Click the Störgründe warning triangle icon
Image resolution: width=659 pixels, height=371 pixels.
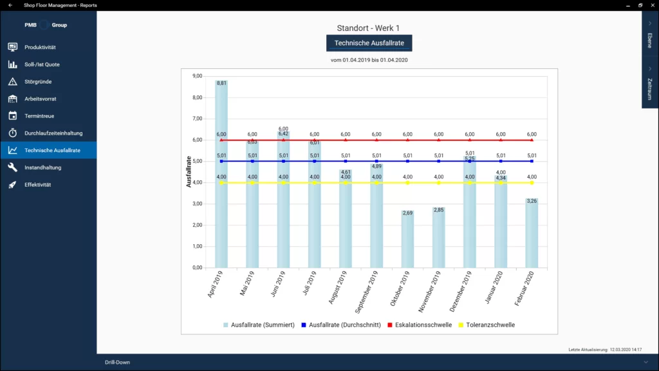pyautogui.click(x=12, y=82)
